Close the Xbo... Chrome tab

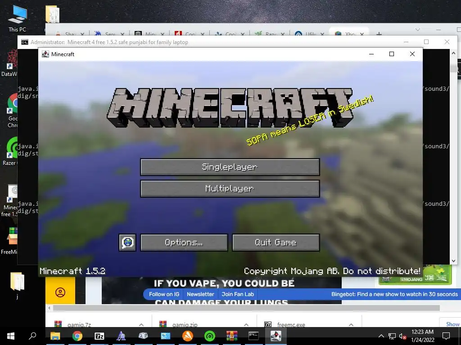(362, 34)
